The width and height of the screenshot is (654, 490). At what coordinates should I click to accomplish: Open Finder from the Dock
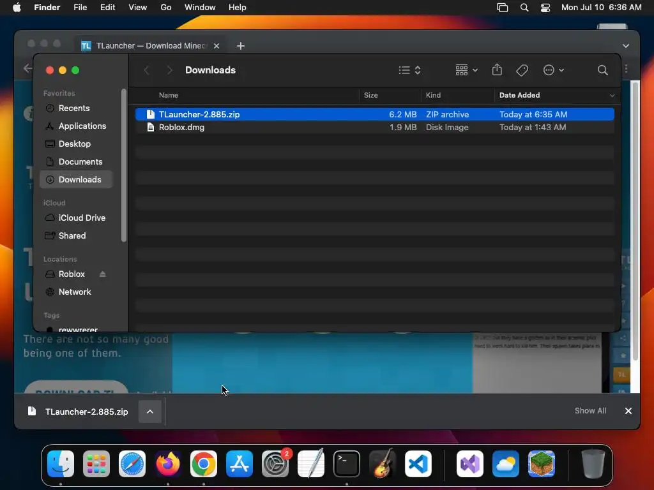[x=61, y=464]
